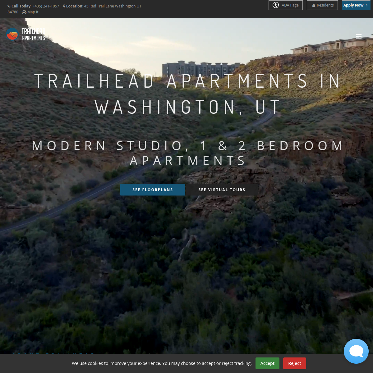Click the chevron arrow on Apply Now
Viewport: 373px width, 373px height.
point(367,5)
